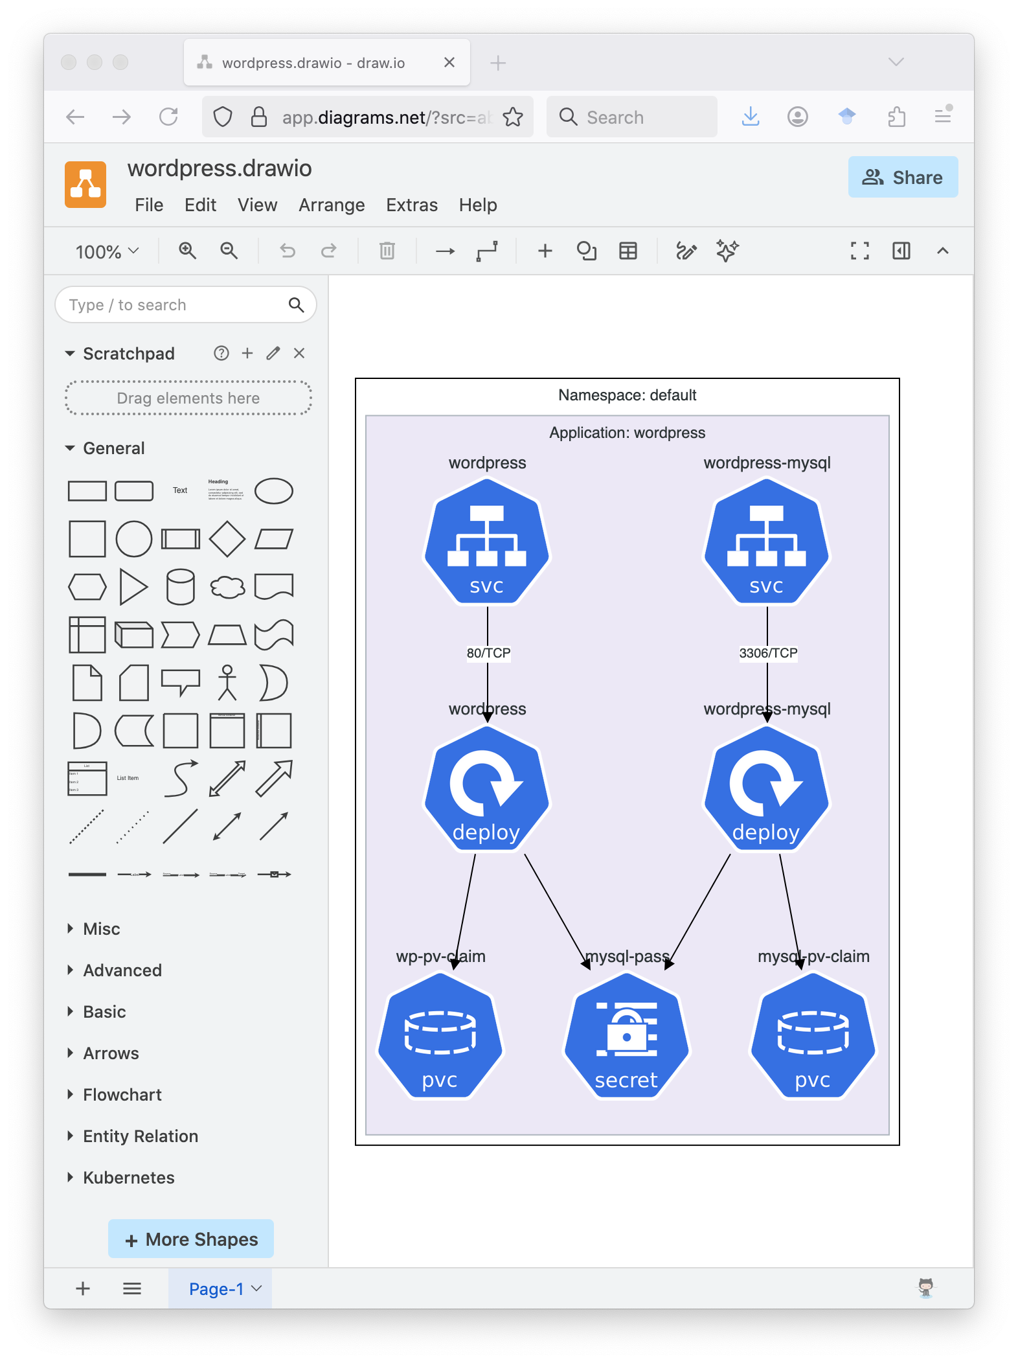Click the Undo arrow in the toolbar
Screen dimensions: 1018x1363
pyautogui.click(x=288, y=251)
